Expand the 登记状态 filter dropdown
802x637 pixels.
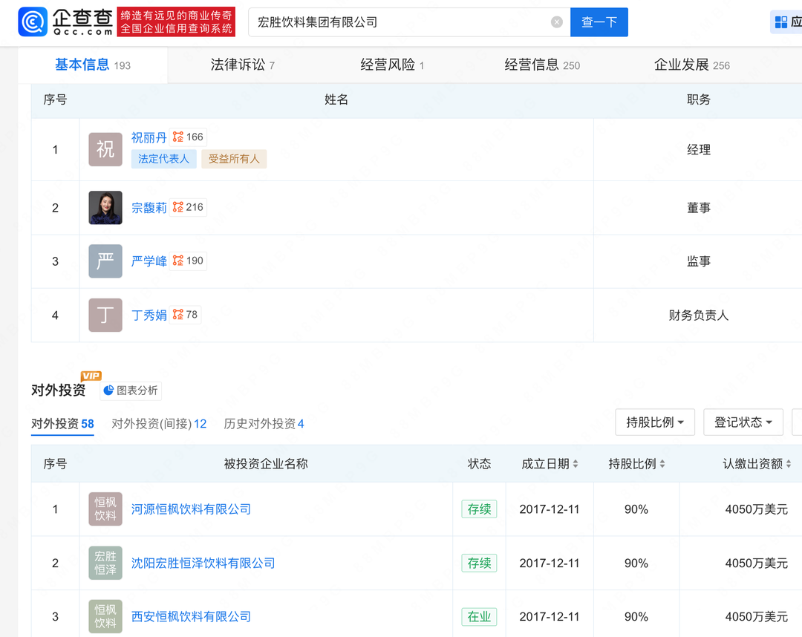coord(743,422)
